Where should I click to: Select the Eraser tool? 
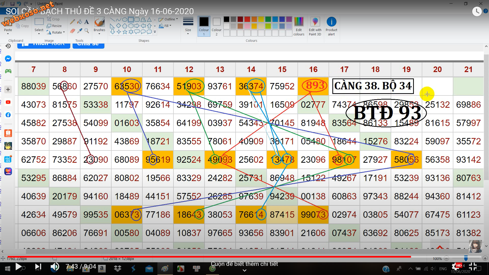point(72,31)
